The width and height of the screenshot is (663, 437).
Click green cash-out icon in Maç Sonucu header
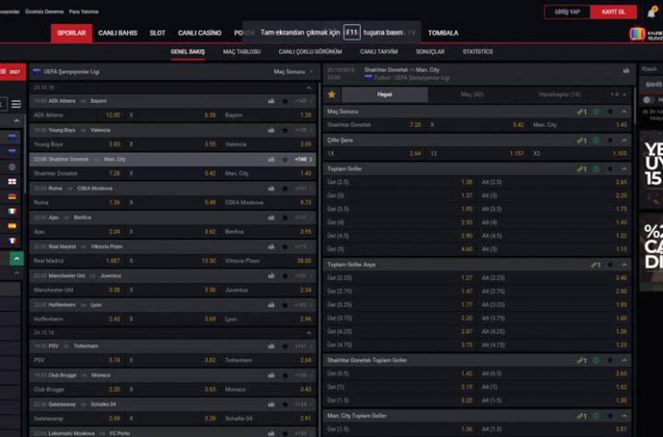pos(596,112)
